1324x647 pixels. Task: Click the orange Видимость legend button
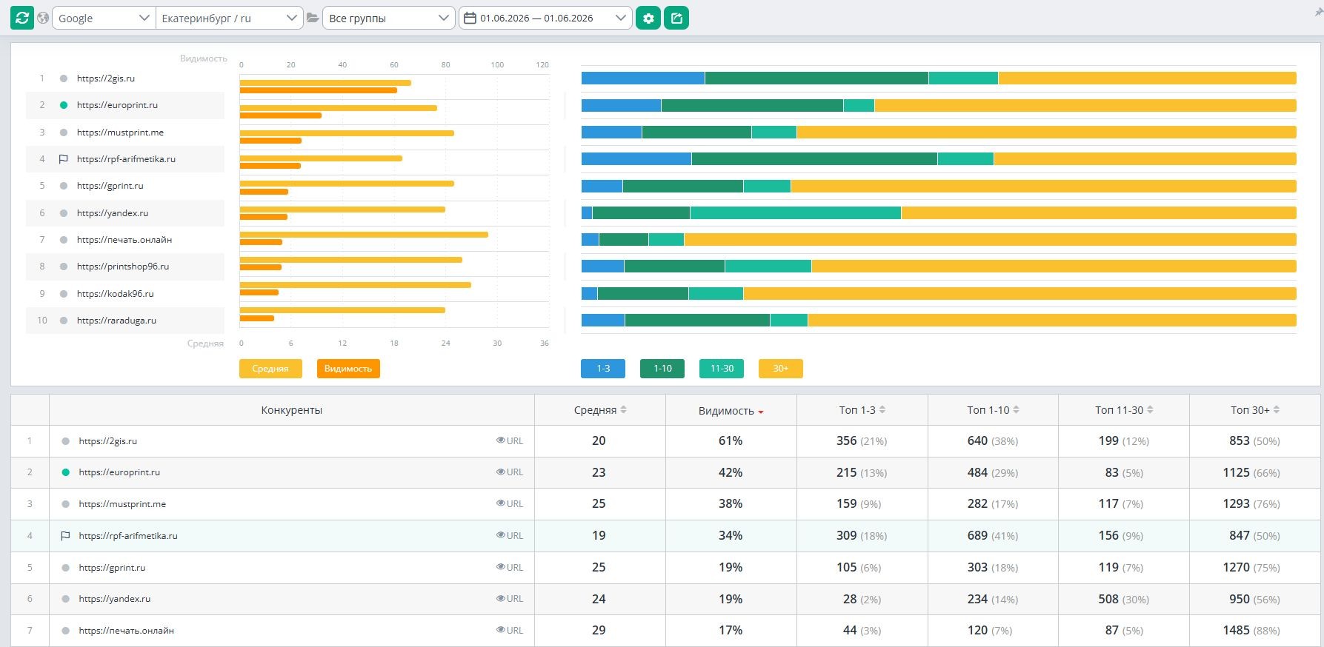pos(348,369)
